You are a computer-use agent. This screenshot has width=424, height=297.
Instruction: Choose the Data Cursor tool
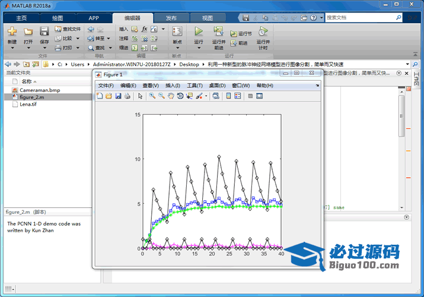(x=189, y=96)
